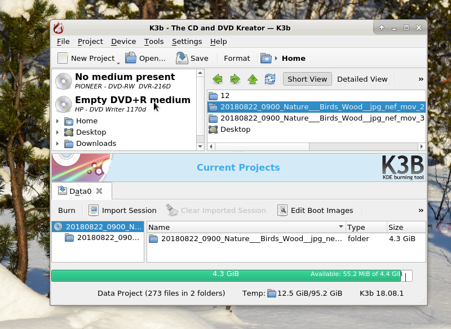Viewport: 451px width, 329px height.
Task: Click the Home breadcrumb label
Action: (293, 59)
